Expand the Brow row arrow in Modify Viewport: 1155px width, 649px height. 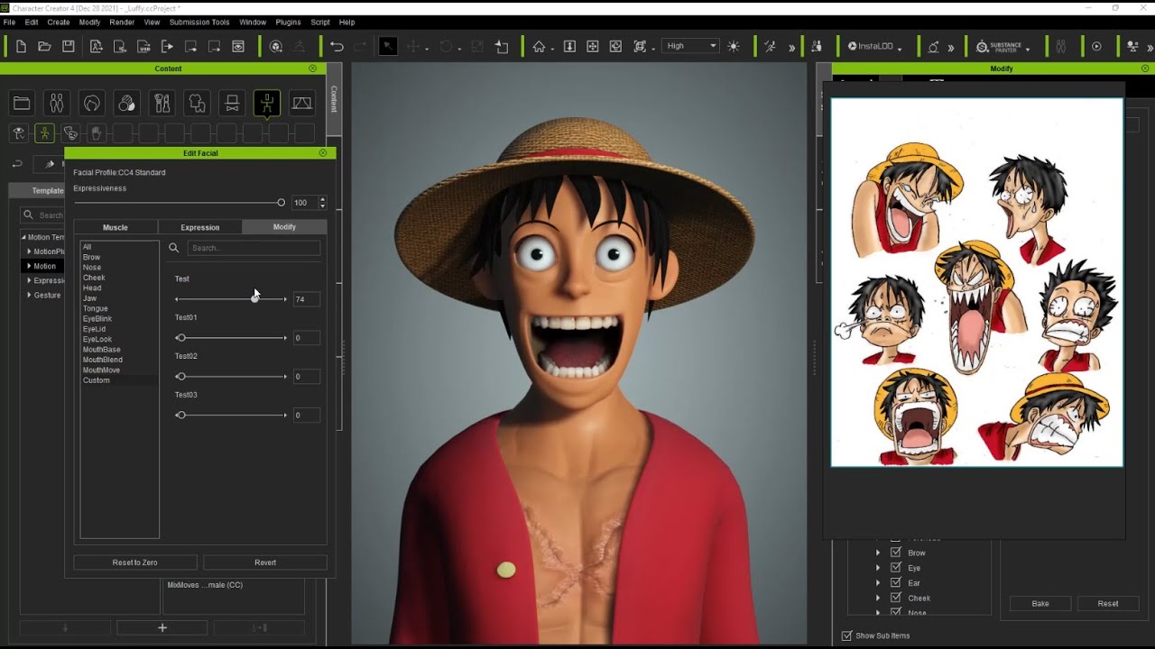(877, 553)
